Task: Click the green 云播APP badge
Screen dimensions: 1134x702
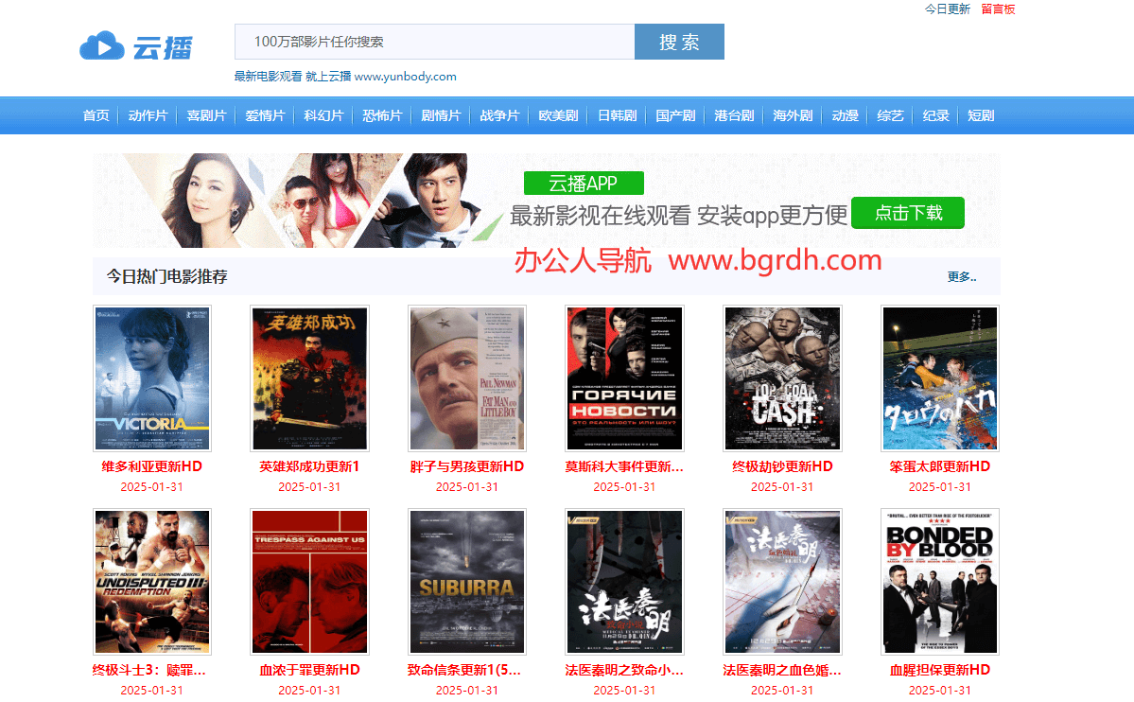Action: point(584,184)
